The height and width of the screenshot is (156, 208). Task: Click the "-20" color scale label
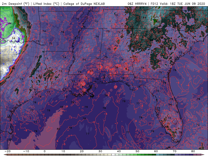8,151
